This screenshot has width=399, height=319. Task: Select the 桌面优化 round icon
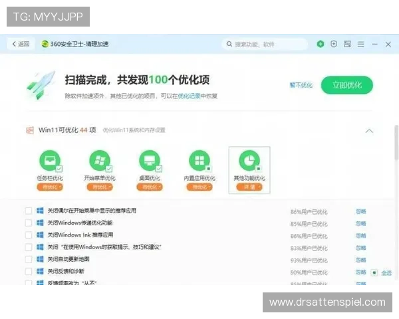(x=150, y=161)
